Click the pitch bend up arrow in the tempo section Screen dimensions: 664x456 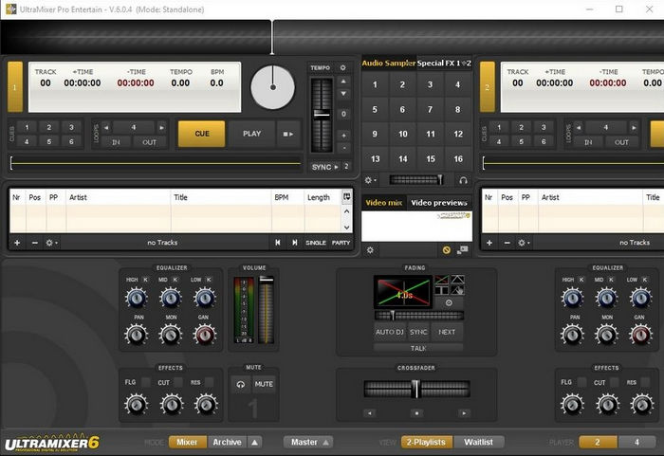tap(343, 81)
